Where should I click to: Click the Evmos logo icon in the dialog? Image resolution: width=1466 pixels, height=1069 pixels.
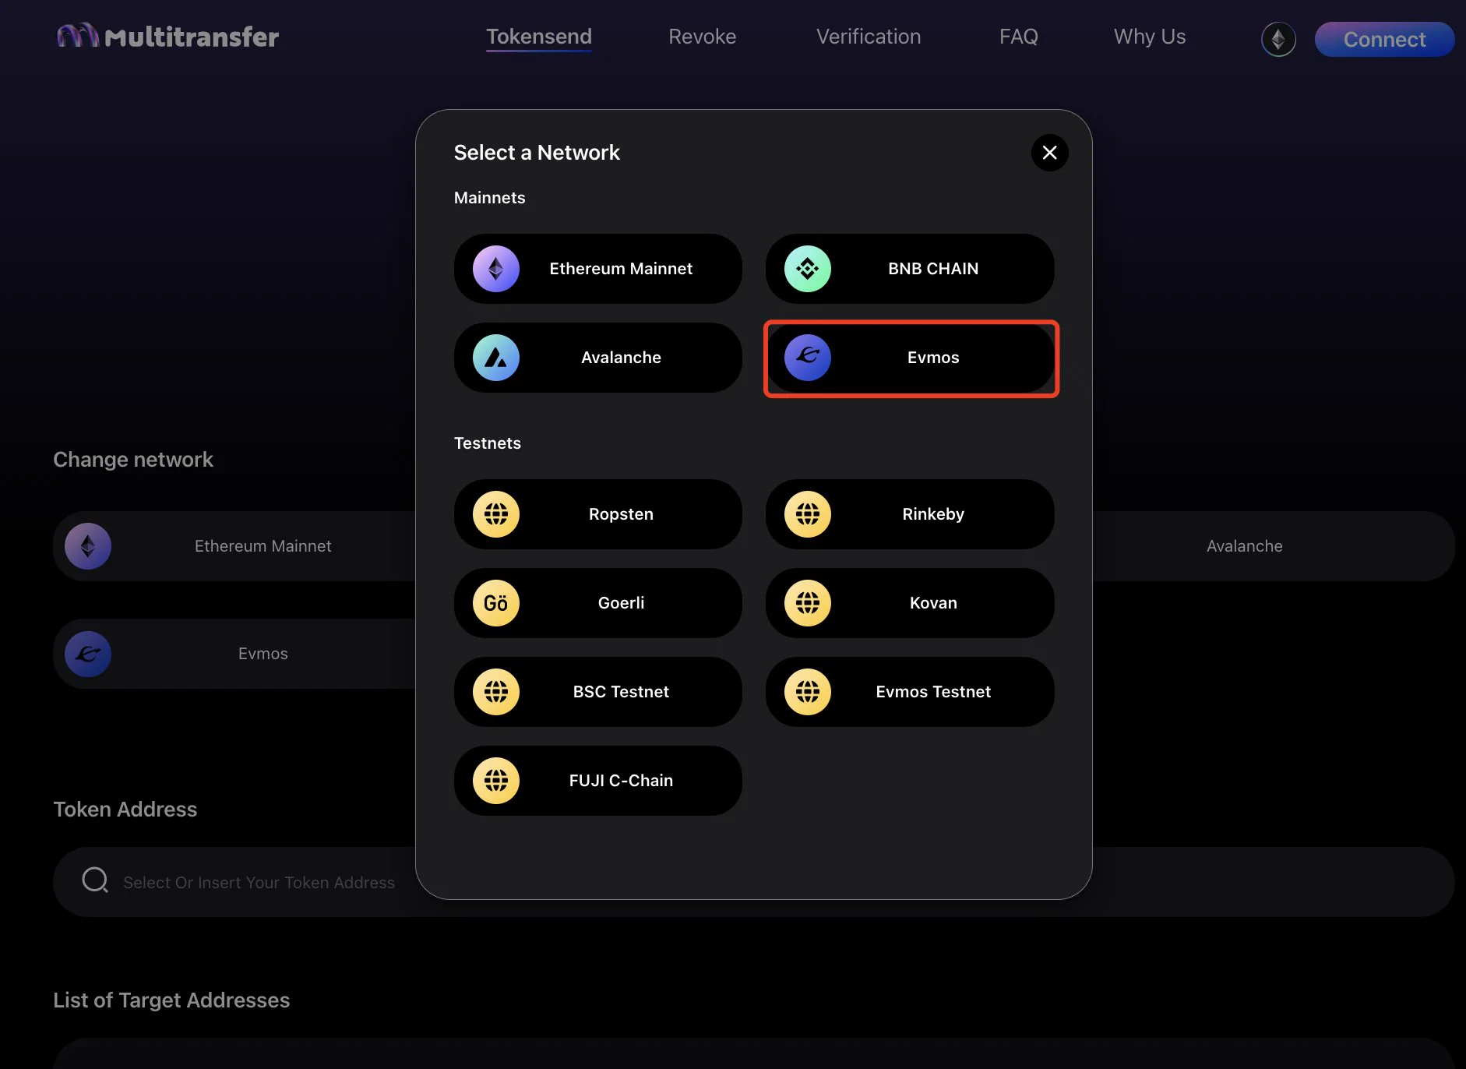[808, 358]
